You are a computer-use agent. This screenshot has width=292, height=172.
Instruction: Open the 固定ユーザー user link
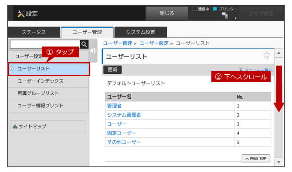point(122,133)
